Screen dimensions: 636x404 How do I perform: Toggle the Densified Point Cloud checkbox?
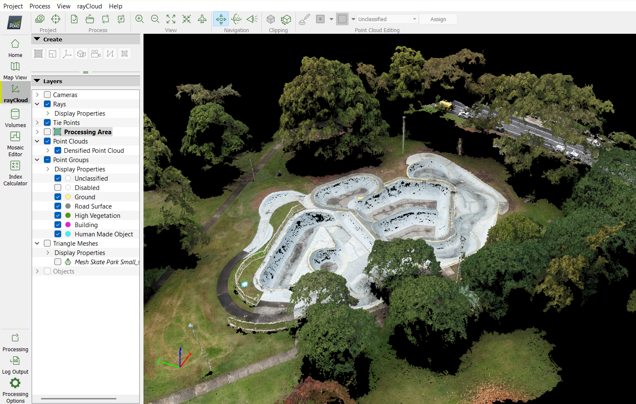pos(58,151)
